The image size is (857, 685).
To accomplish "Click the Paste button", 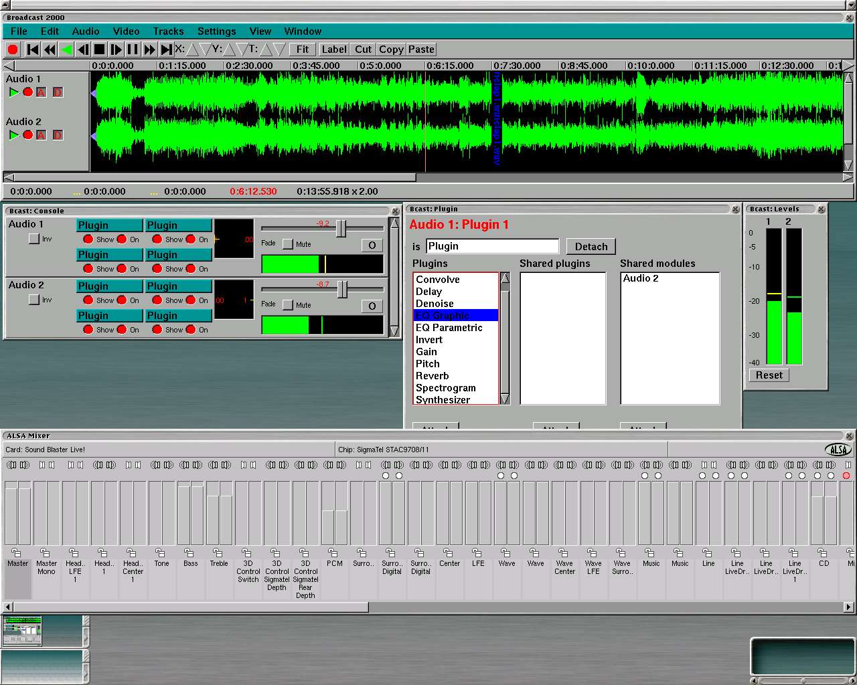I will pyautogui.click(x=421, y=50).
